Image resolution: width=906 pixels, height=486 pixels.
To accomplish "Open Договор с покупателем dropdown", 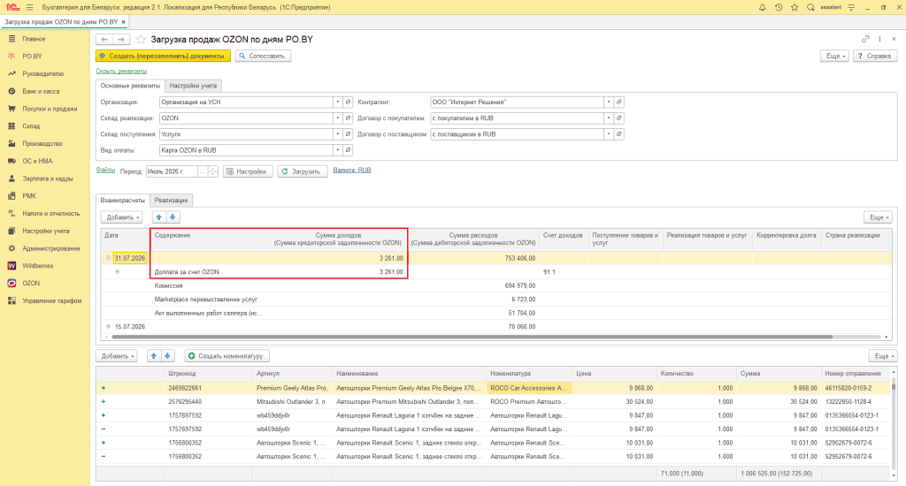I will pos(609,118).
